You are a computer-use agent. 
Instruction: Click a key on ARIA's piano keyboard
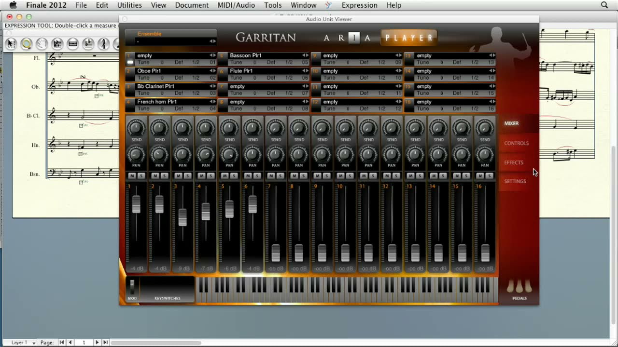(x=347, y=289)
